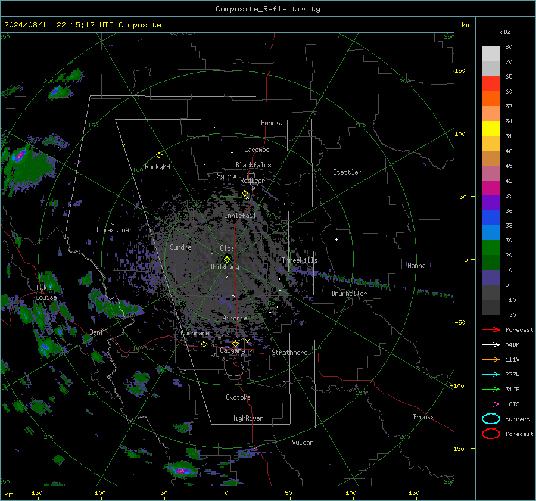
Task: Select the 54 dBZ yellow color swatch
Action: coord(491,128)
